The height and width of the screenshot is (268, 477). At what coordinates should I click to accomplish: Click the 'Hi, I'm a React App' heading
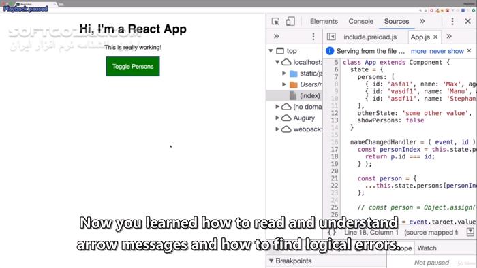coord(133,29)
